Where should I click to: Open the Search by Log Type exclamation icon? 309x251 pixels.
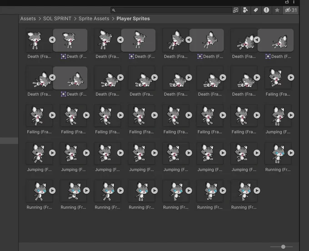point(266,10)
